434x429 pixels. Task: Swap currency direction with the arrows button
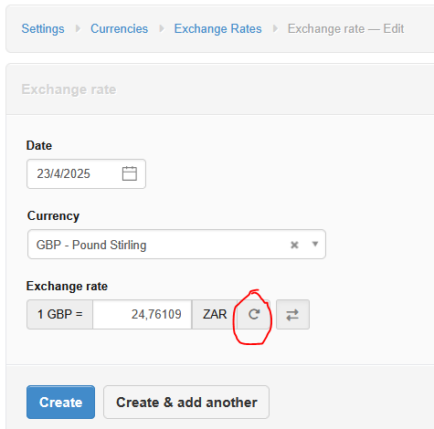click(x=292, y=315)
